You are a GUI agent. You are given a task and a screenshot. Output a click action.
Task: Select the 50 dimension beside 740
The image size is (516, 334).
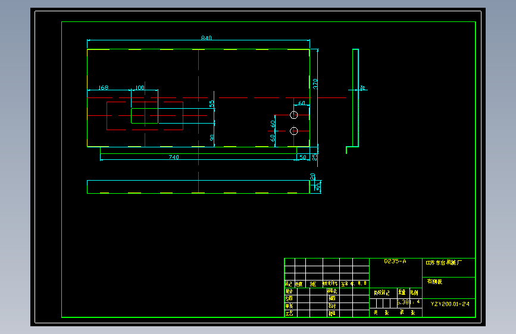pos(303,157)
